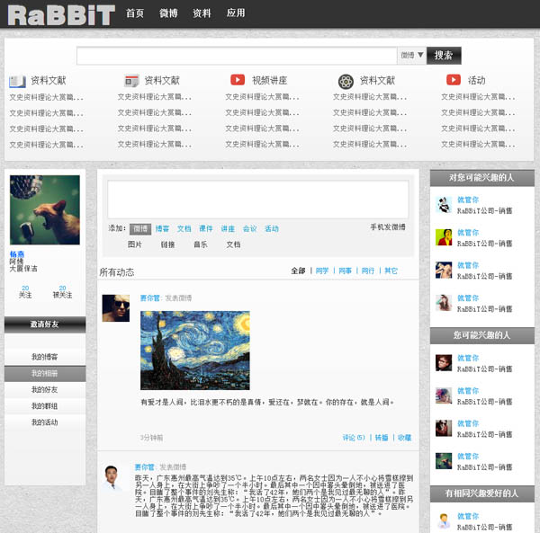This screenshot has width=540, height=533.
Task: Attach 链接 to the post
Action: coord(167,244)
